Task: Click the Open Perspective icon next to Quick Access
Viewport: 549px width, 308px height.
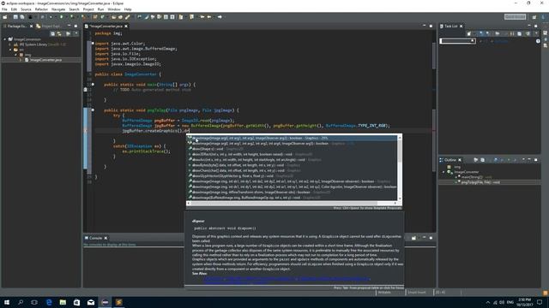Action: click(534, 17)
